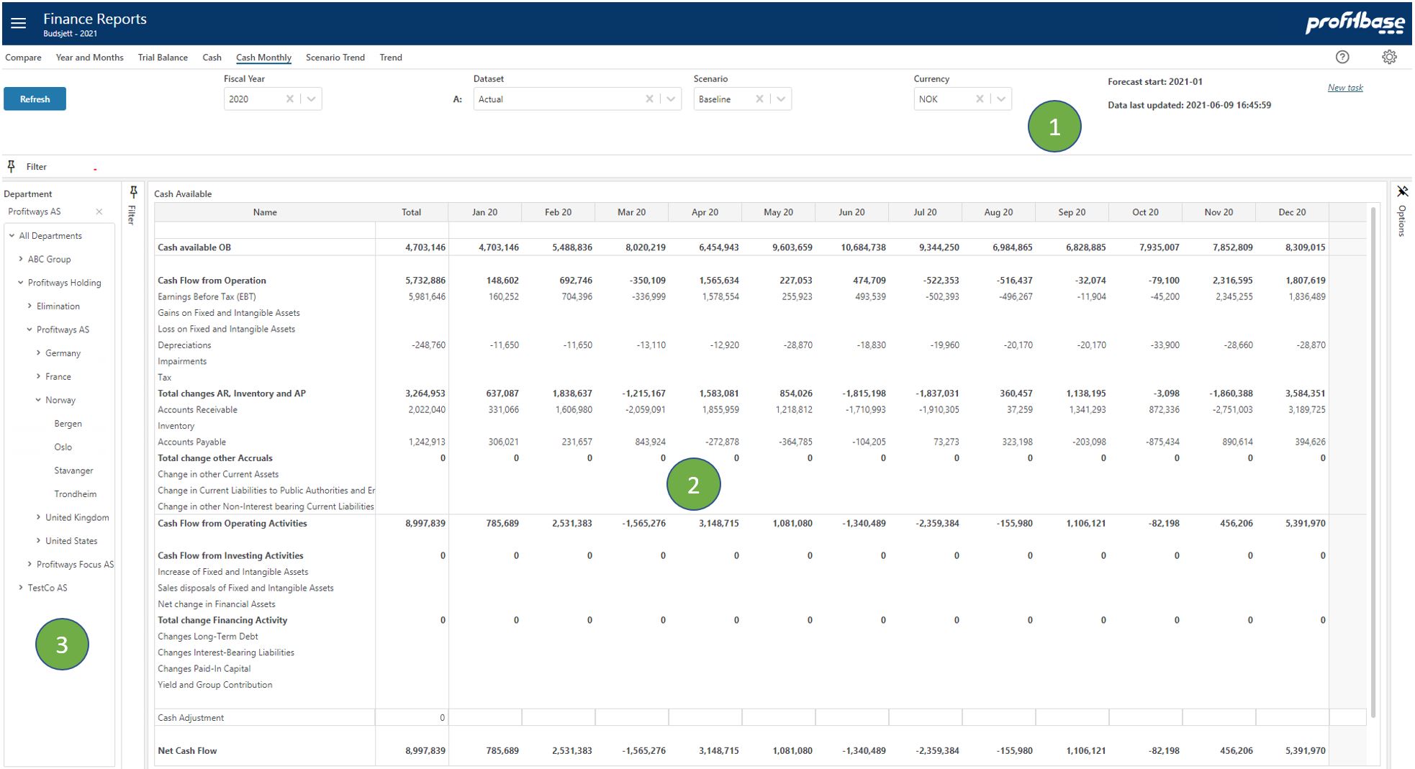Expand the United States node
The image size is (1415, 769).
pyautogui.click(x=38, y=541)
